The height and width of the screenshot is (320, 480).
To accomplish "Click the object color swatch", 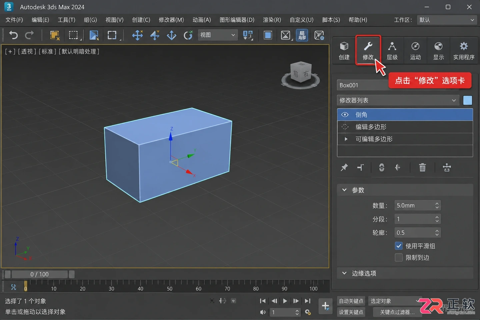I will pos(468,100).
